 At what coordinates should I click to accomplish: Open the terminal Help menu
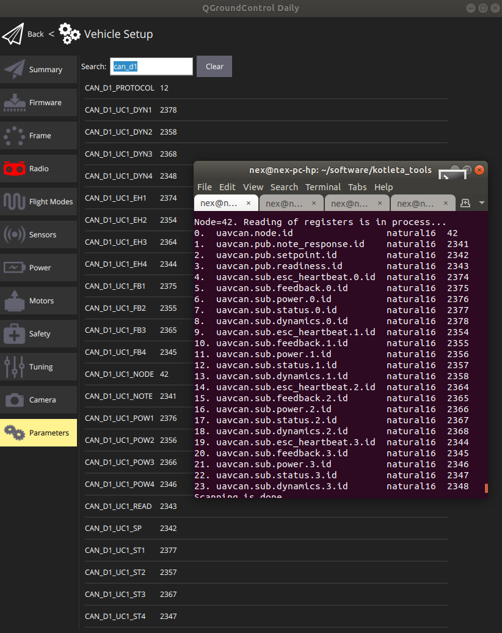tap(384, 187)
